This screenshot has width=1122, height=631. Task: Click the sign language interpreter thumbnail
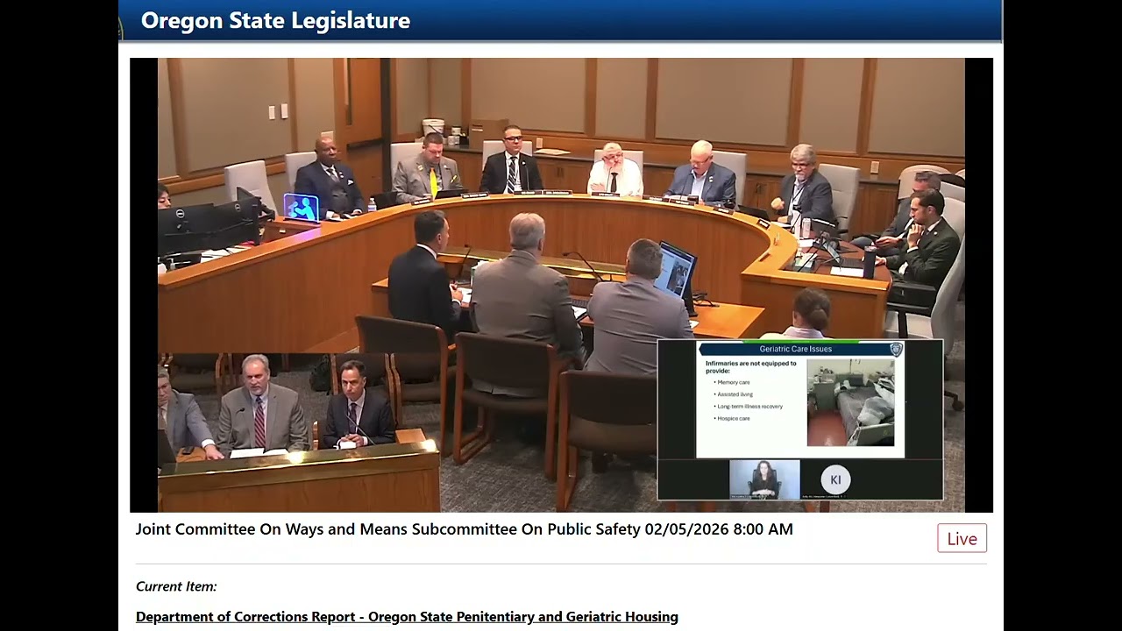pyautogui.click(x=764, y=479)
